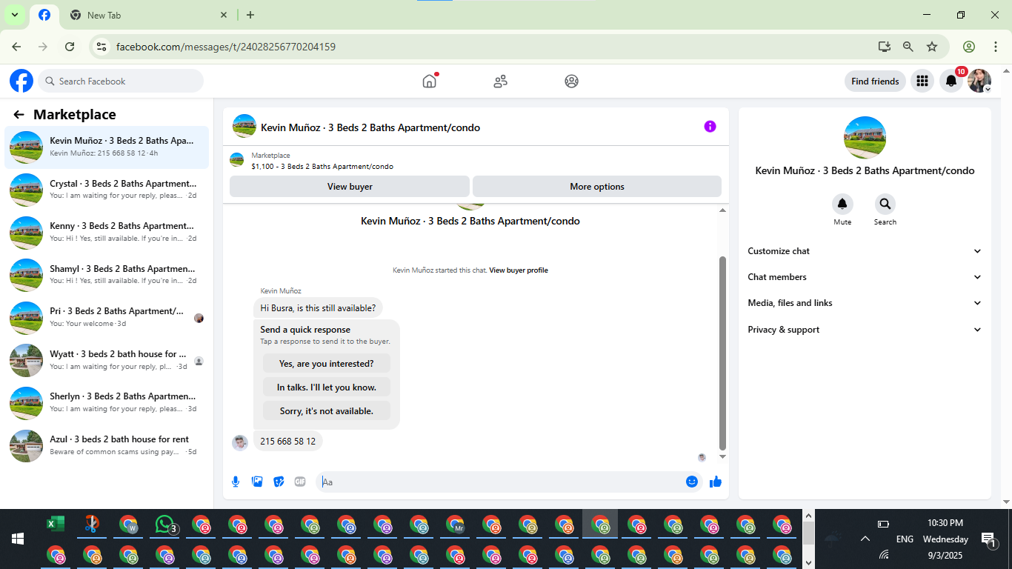This screenshot has height=569, width=1012.
Task: Open a new browser tab with plus
Action: [250, 15]
